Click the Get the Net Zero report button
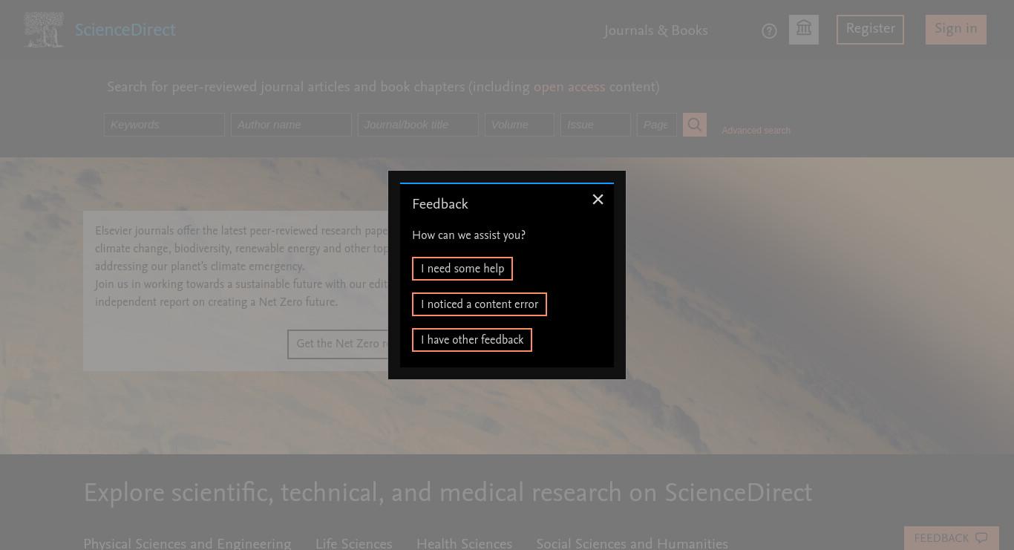 click(338, 344)
